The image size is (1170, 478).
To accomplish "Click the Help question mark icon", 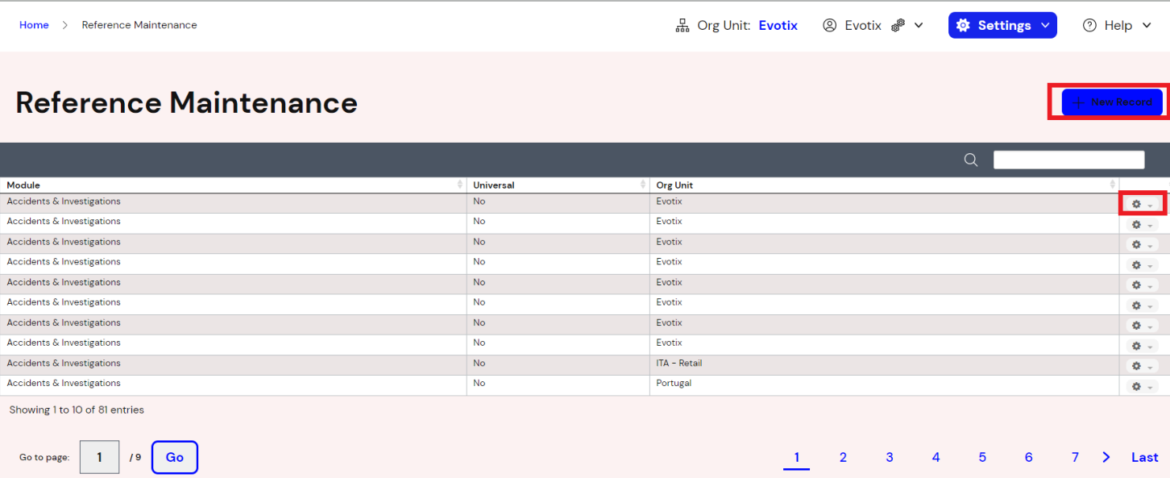I will tap(1091, 25).
